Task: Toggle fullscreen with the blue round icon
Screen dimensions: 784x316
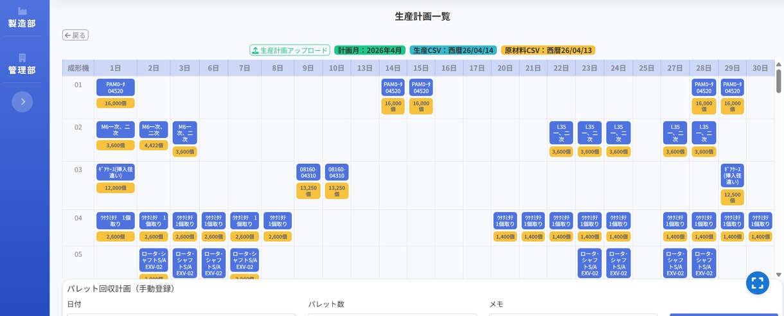Action: [x=758, y=283]
